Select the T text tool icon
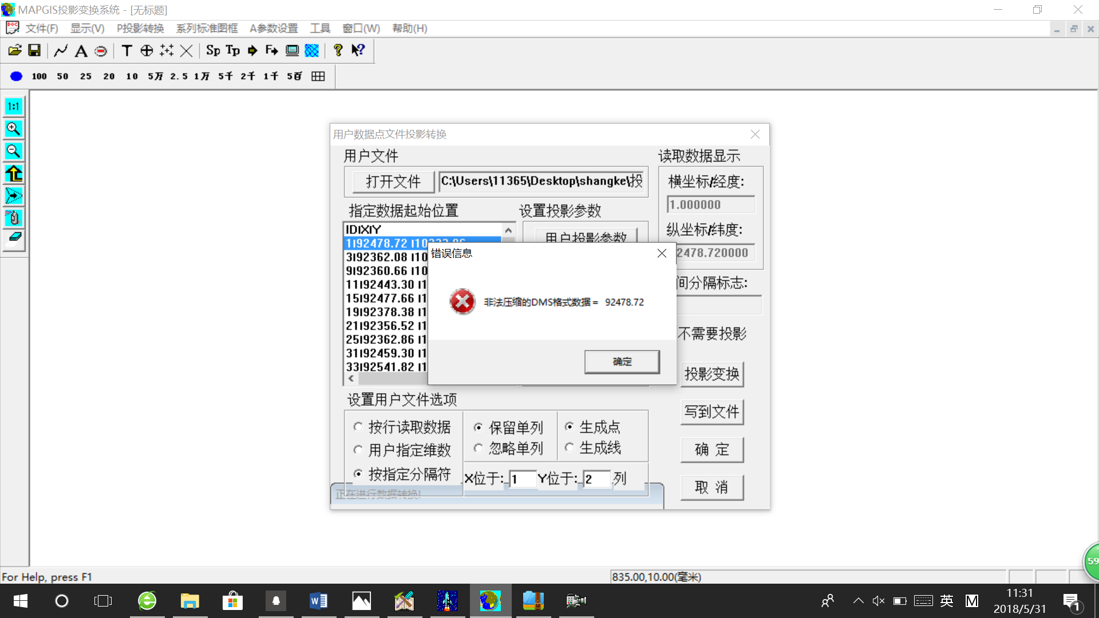This screenshot has width=1099, height=618. tap(127, 50)
